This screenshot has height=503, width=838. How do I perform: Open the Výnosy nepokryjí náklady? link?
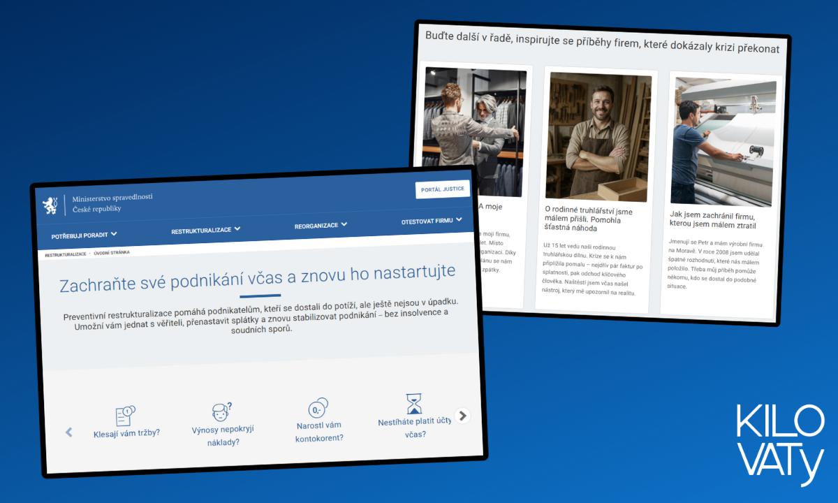tap(223, 435)
